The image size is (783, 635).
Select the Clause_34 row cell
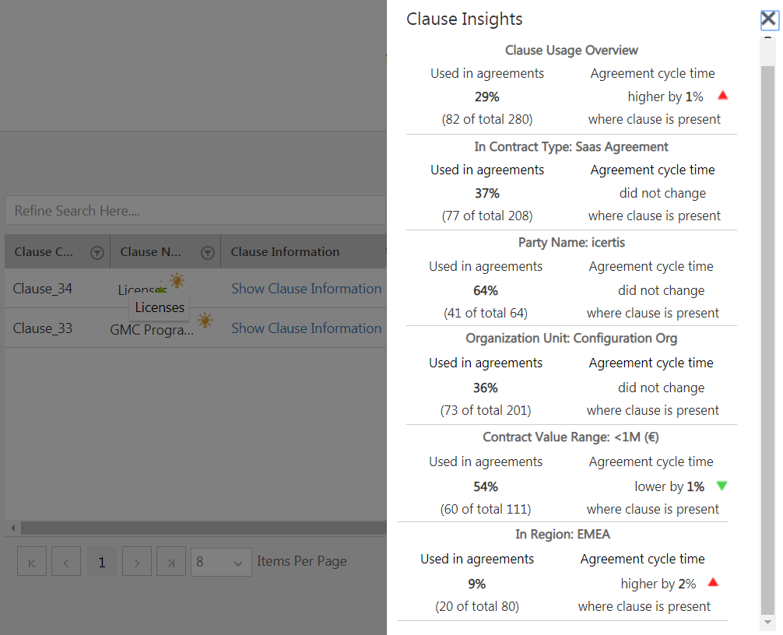pyautogui.click(x=43, y=289)
